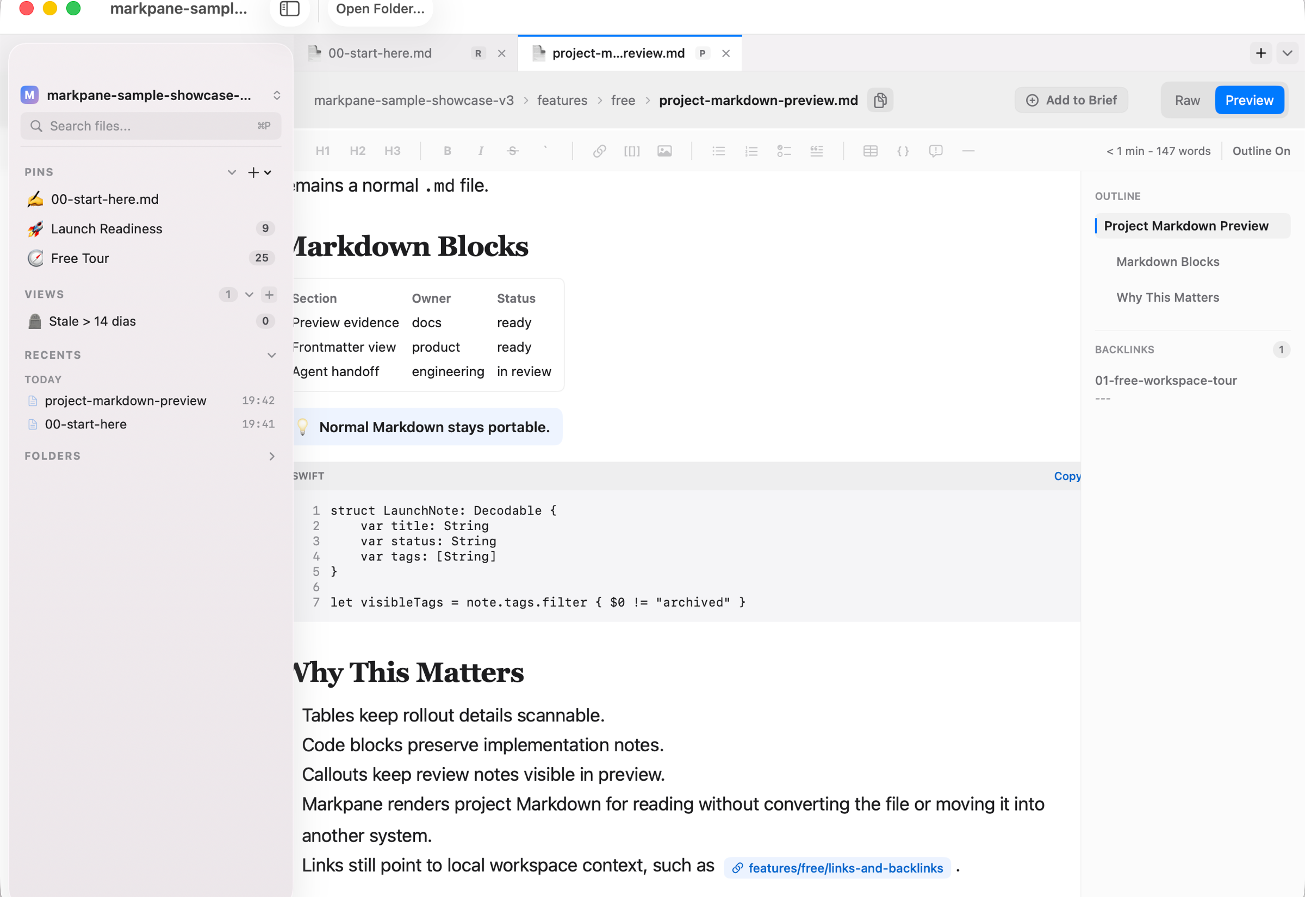Jump to Why This Matters in outline
Screen dimensions: 1305x897
click(x=1167, y=297)
